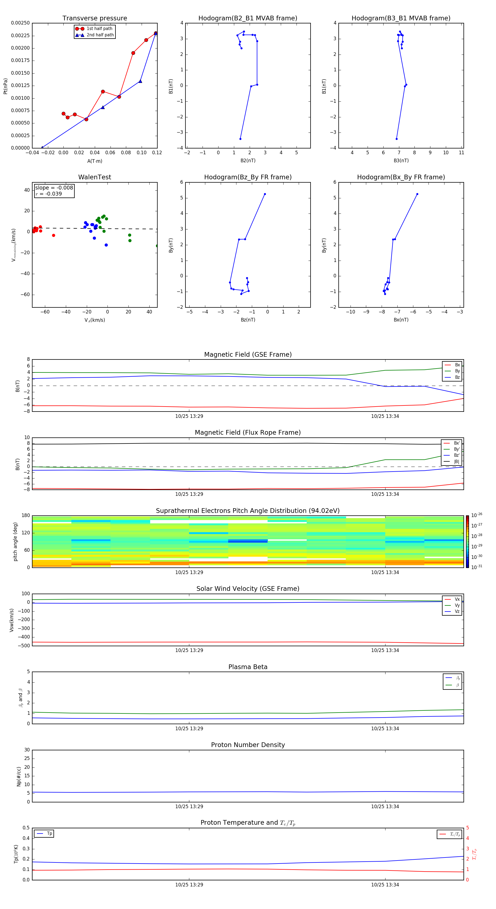Screen dimensions: 496x909
Task: Click the "Hodogram(B3_B1 MVAB frame)" title
Action: (401, 18)
